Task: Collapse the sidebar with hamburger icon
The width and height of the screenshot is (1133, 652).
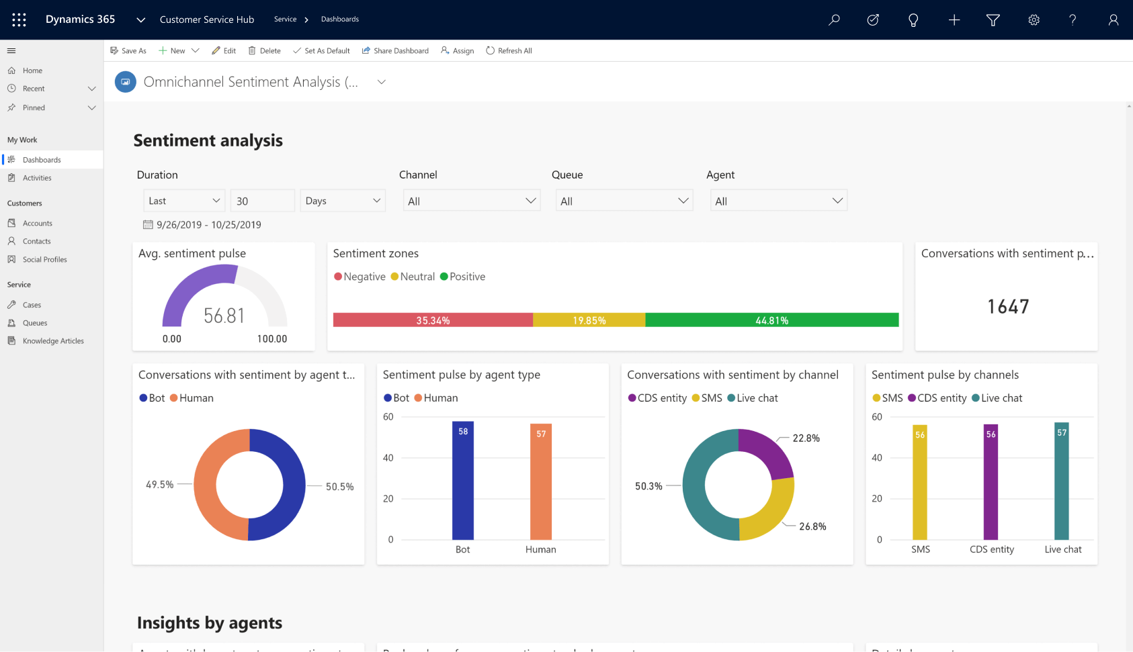Action: tap(11, 50)
